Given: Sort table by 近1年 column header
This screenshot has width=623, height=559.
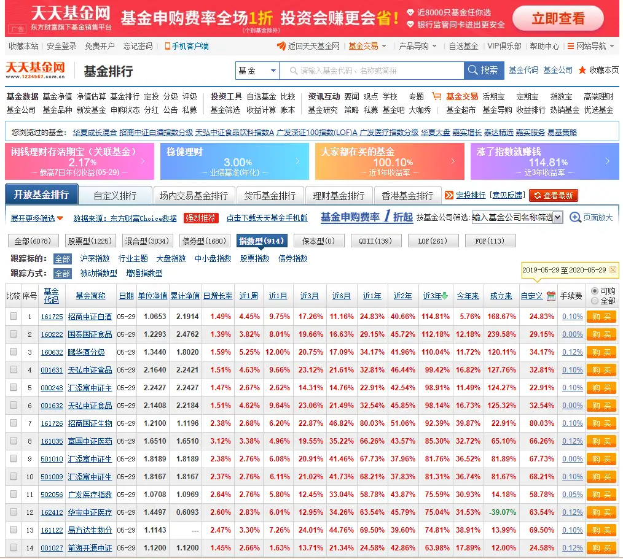Looking at the screenshot, I should pos(372,296).
